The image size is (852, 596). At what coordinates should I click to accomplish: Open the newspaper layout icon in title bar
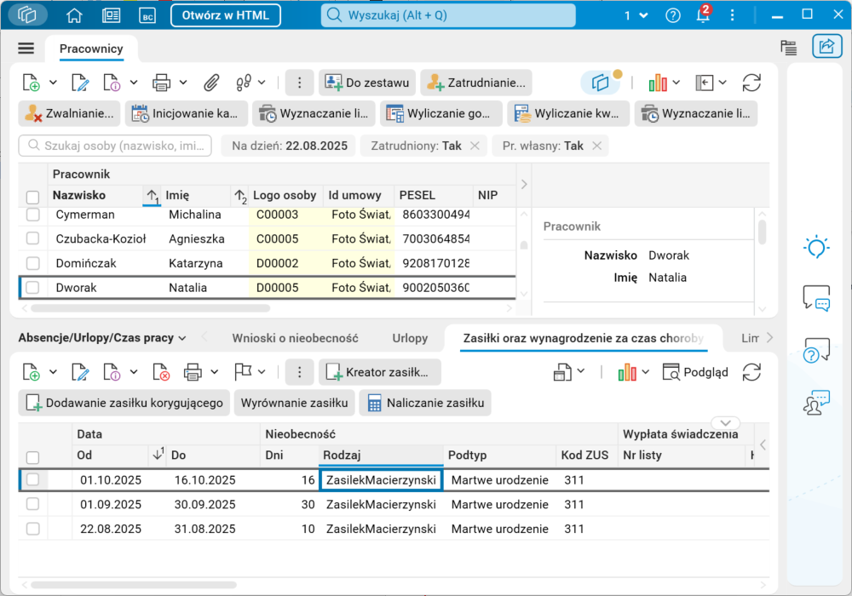111,15
